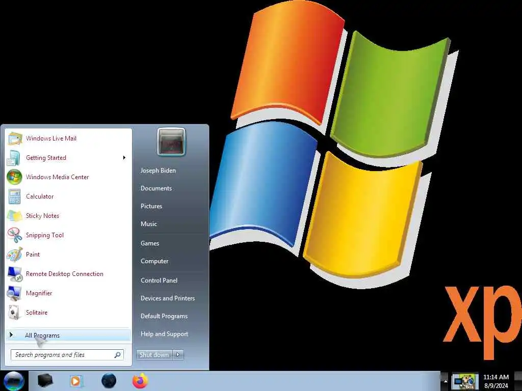Open Games from the Start menu
Image resolution: width=522 pixels, height=391 pixels.
tap(150, 243)
